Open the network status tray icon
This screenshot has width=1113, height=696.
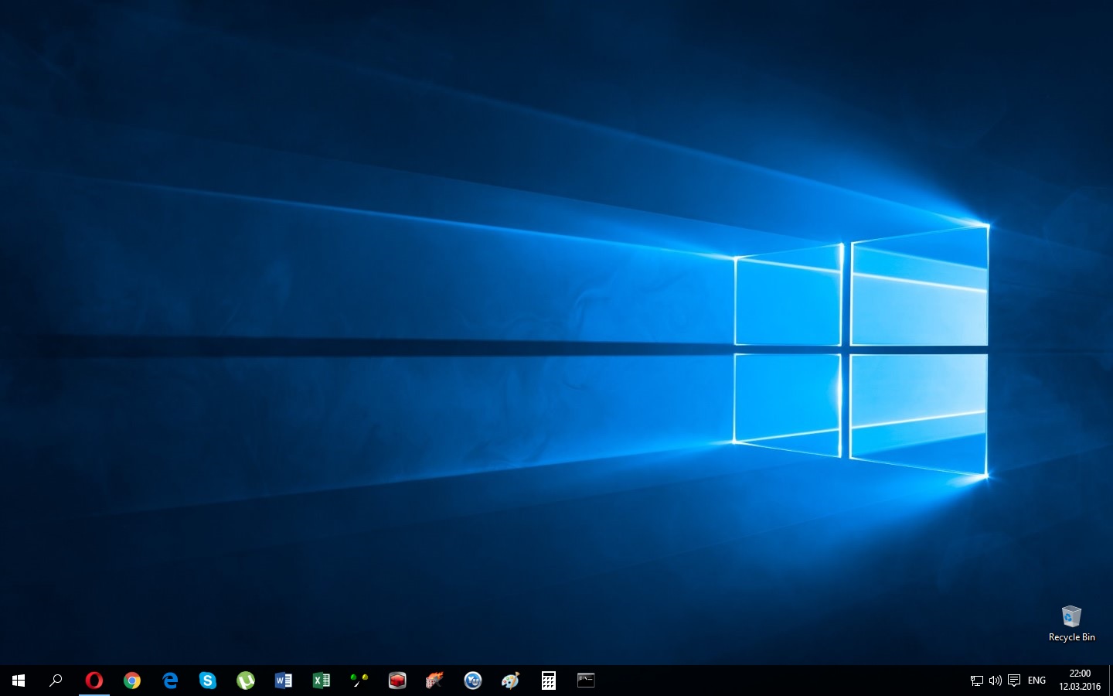click(x=977, y=681)
